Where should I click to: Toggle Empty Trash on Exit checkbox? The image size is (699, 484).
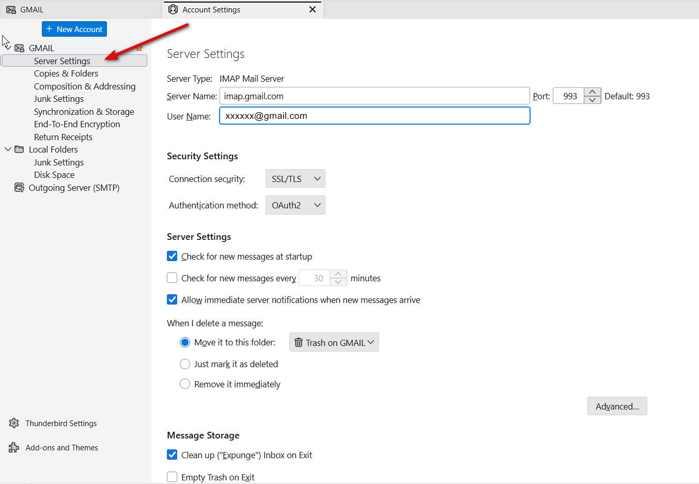(172, 477)
